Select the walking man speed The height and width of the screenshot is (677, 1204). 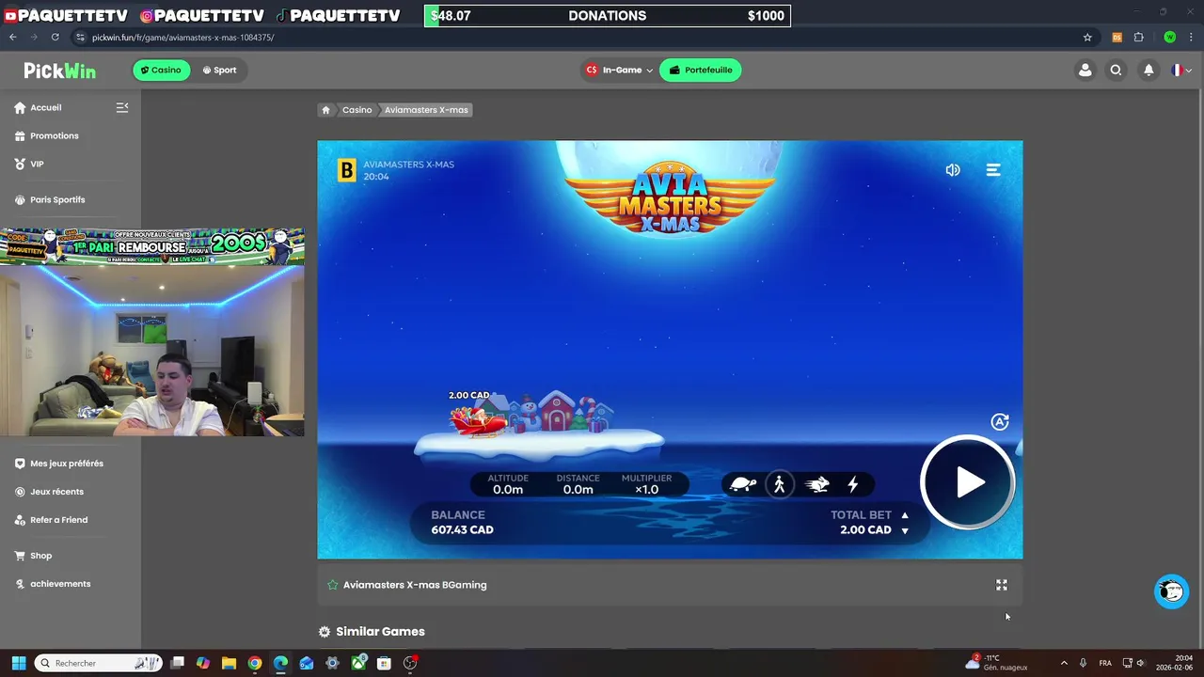click(779, 484)
